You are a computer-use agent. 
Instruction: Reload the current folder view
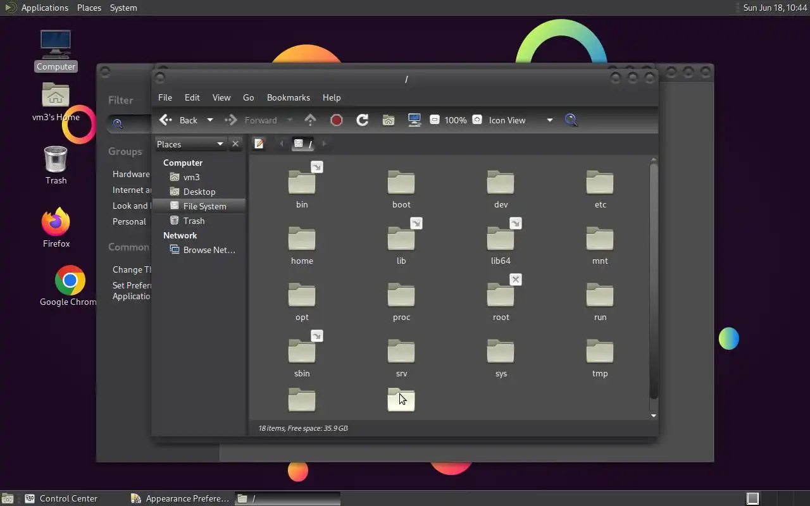[x=363, y=120]
